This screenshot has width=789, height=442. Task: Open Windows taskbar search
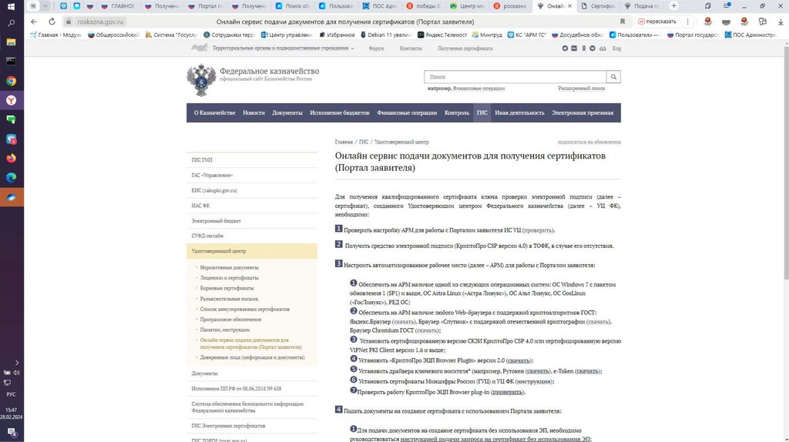point(11,23)
